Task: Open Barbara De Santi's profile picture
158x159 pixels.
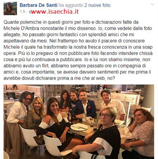Action: tap(10, 8)
